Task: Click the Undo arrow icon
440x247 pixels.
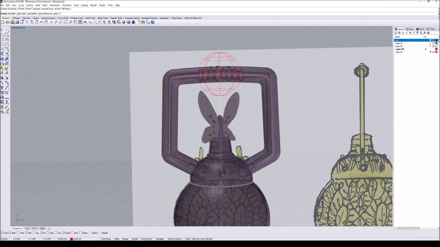Action: (42, 22)
